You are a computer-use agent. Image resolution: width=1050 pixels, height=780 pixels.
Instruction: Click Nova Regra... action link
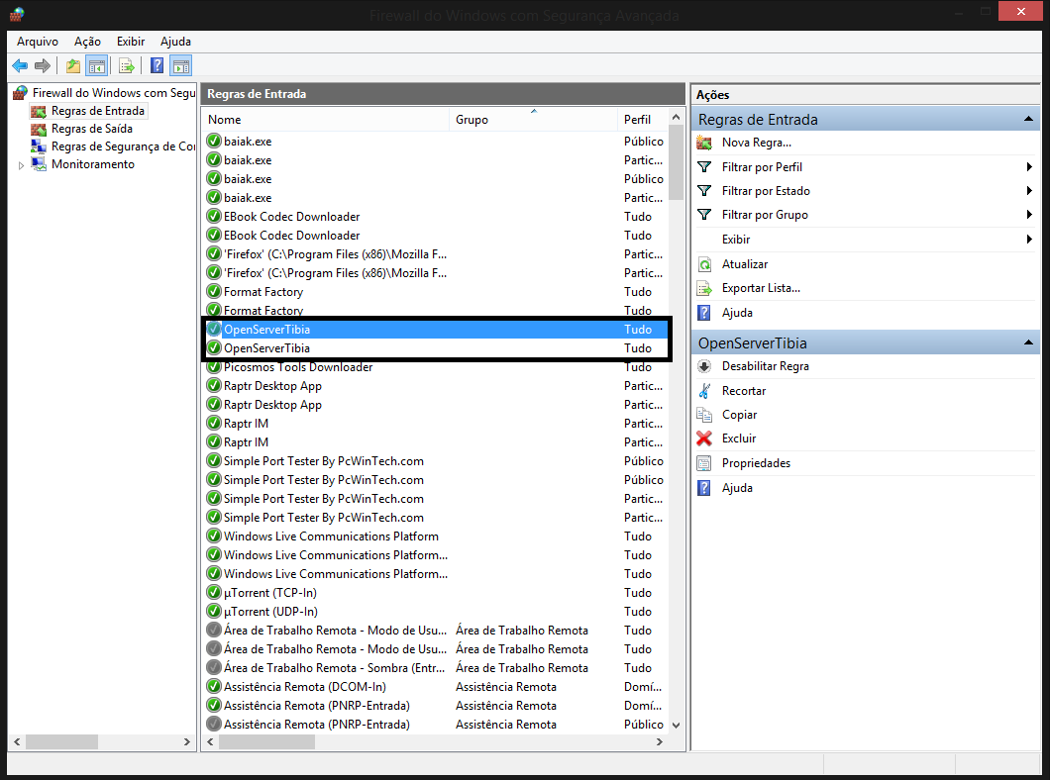point(757,143)
